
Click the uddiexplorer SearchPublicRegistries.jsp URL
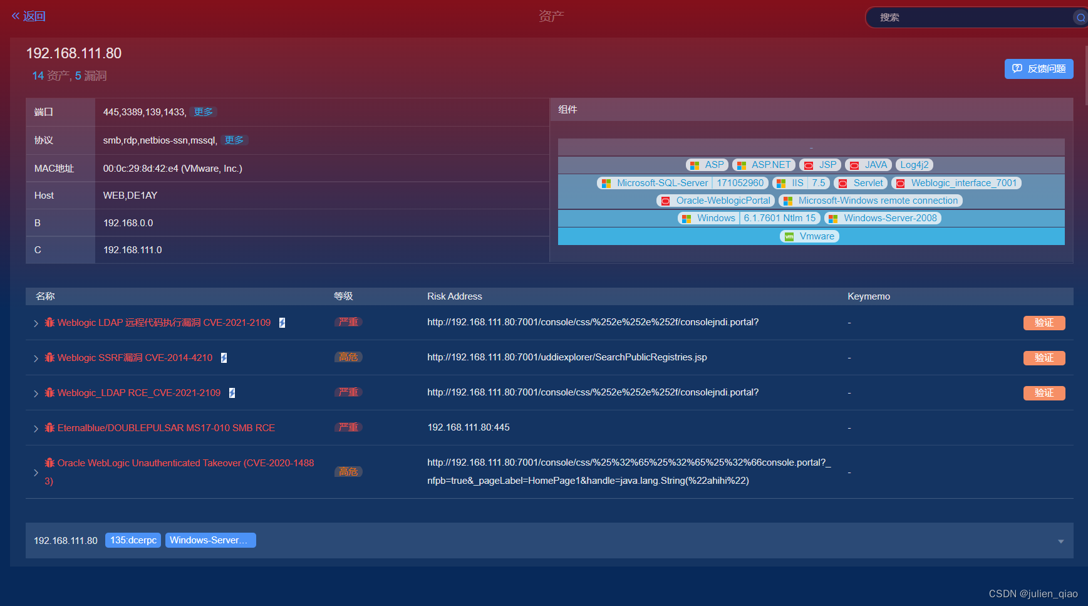click(567, 357)
